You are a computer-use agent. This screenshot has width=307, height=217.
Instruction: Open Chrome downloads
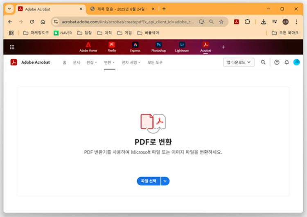tap(264, 22)
